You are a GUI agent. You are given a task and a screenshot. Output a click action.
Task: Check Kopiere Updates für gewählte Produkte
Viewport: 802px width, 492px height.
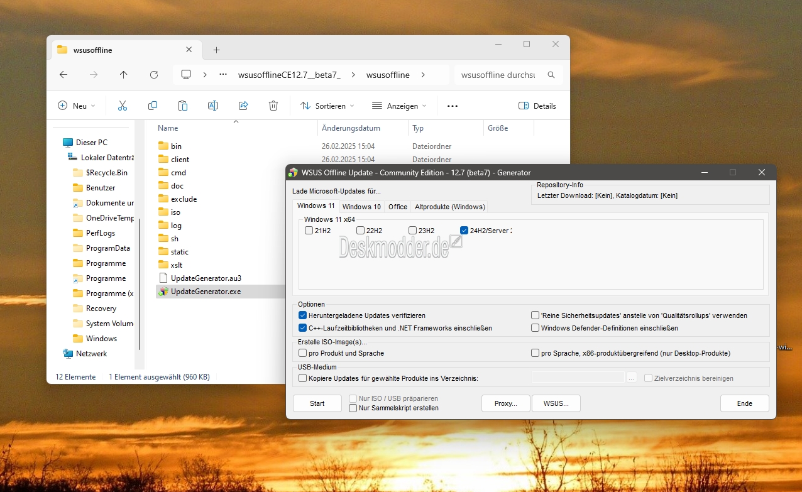(x=303, y=378)
